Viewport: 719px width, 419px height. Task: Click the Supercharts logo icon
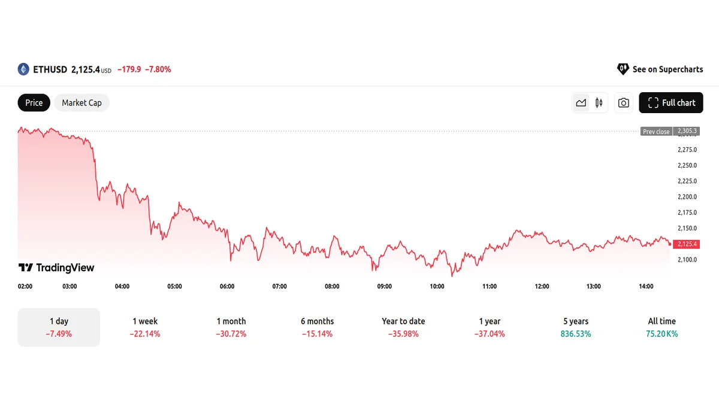(623, 69)
